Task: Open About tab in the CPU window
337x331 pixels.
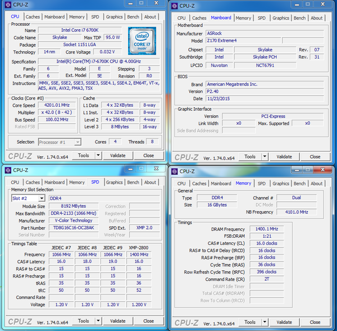Action: click(x=150, y=17)
